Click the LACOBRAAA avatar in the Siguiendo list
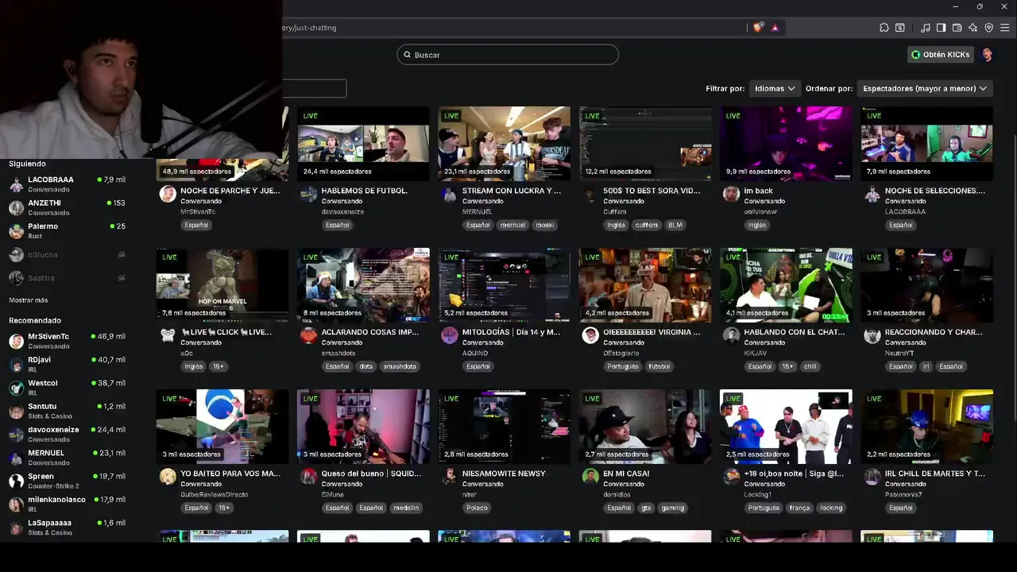This screenshot has height=572, width=1017. pyautogui.click(x=16, y=184)
